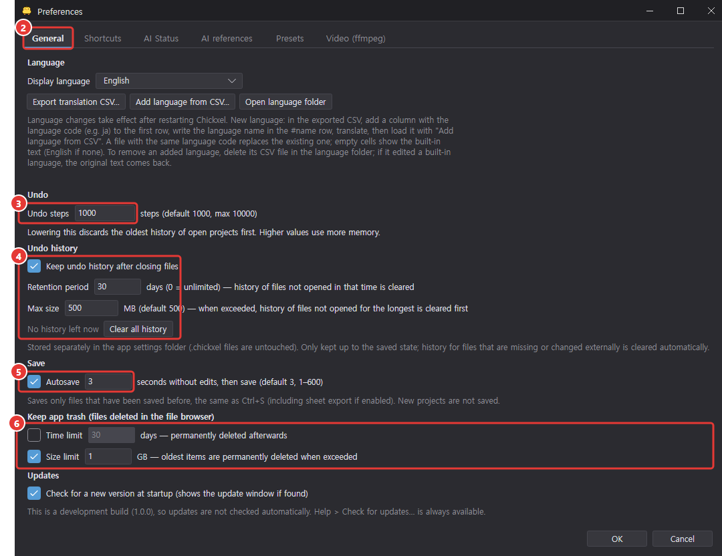
Task: Maximize the Preferences window
Action: point(680,11)
